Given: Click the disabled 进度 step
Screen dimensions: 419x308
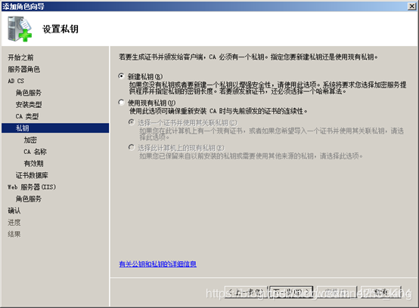Looking at the screenshot, I should coord(14,223).
